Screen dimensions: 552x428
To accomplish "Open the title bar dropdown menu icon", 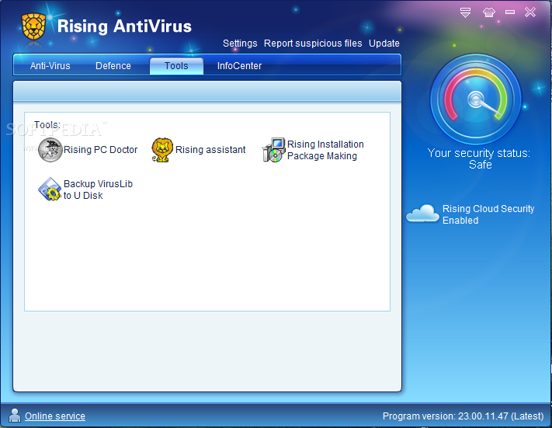I will tap(465, 12).
